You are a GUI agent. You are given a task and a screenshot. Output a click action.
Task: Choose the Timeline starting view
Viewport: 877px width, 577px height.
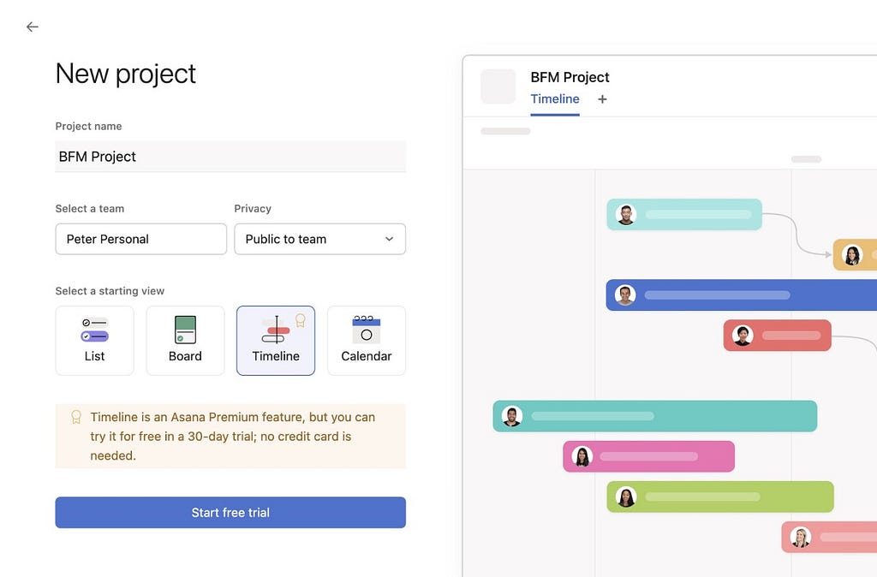tap(276, 341)
